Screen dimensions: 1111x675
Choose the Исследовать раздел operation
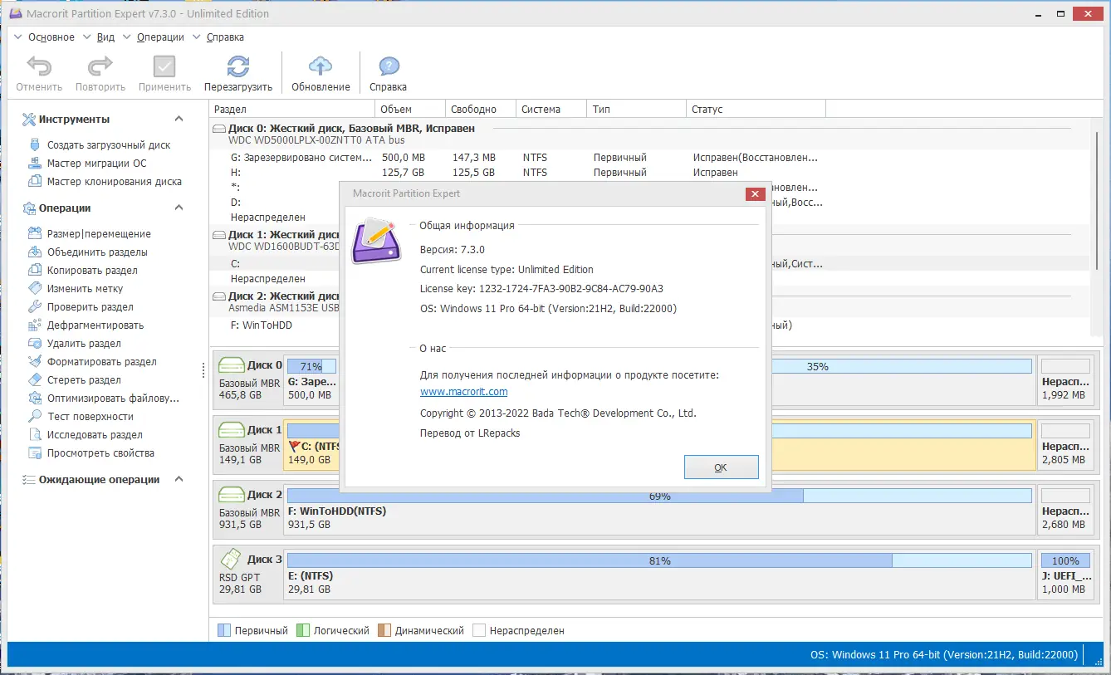coord(95,435)
